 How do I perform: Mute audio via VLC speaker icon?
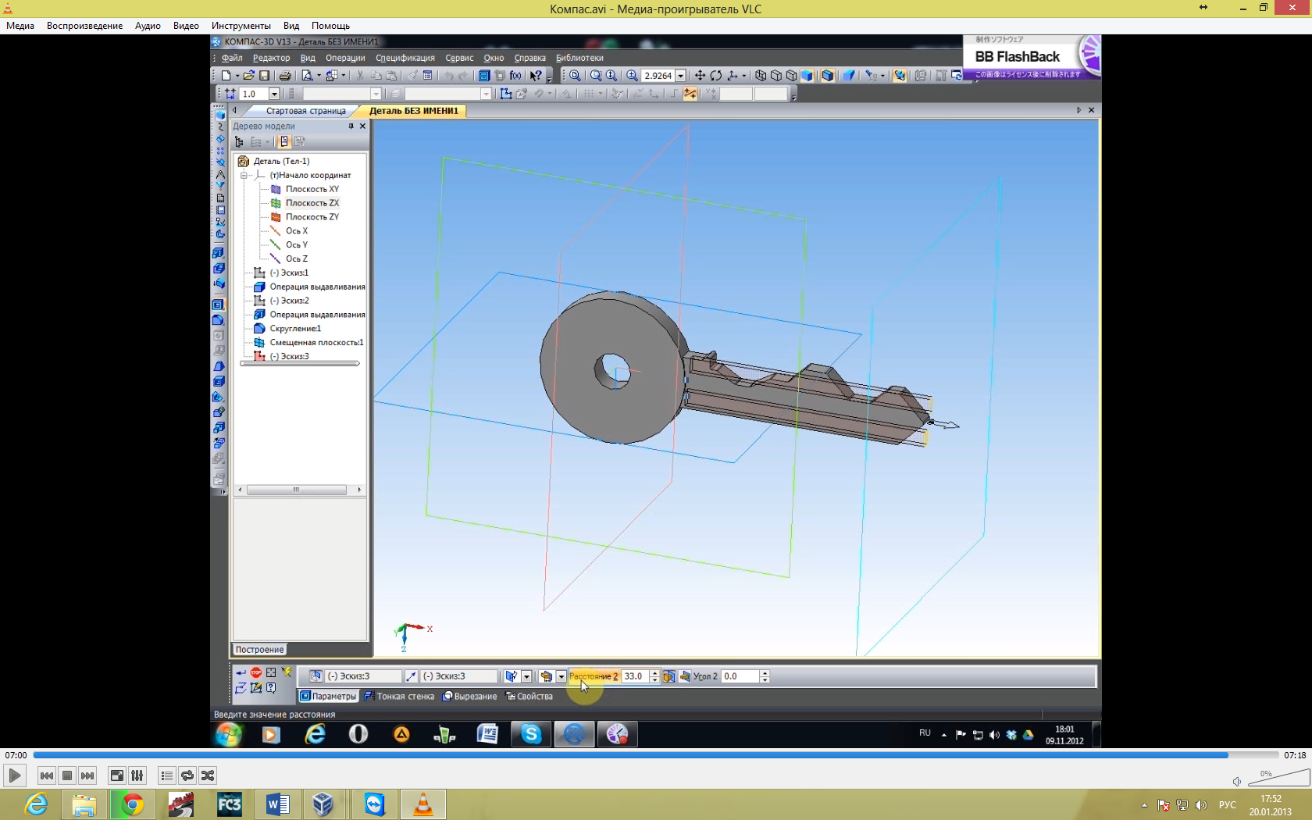pyautogui.click(x=1237, y=782)
